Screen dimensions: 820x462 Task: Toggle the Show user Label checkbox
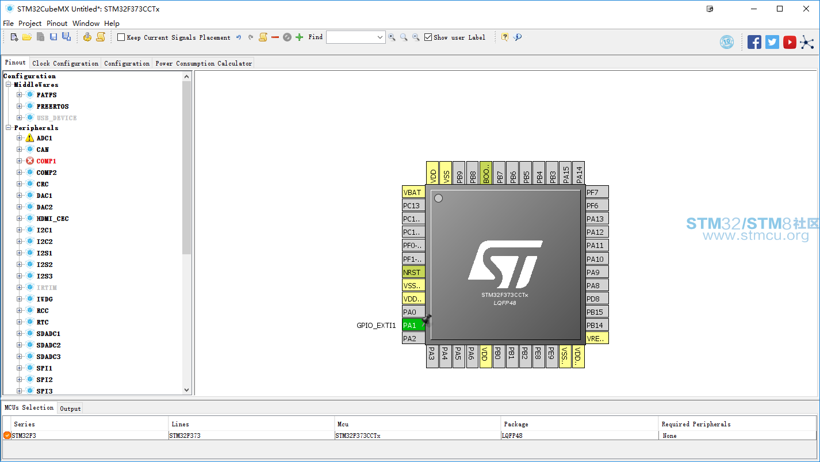[x=428, y=37]
